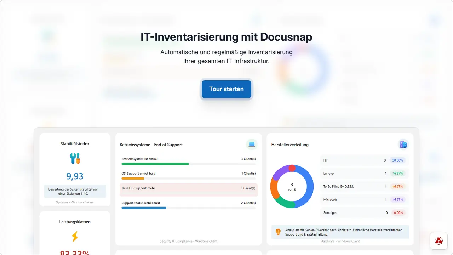Click the "Security & Compliance - Windows Client" footer
The image size is (453, 255).
click(189, 241)
